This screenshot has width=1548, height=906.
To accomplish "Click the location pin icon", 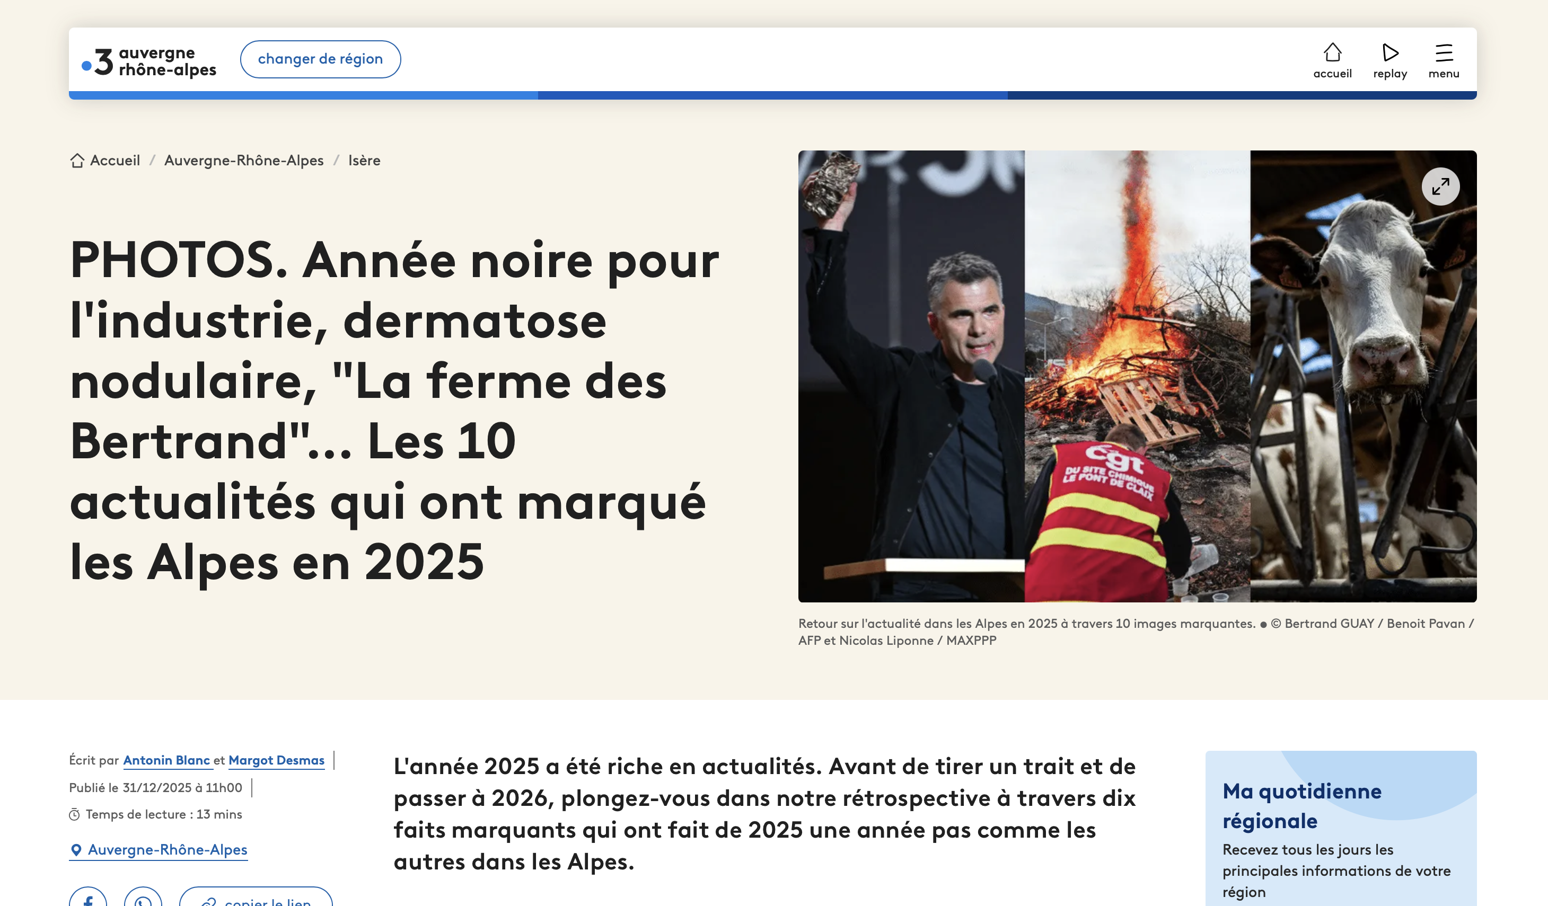I will 76,850.
